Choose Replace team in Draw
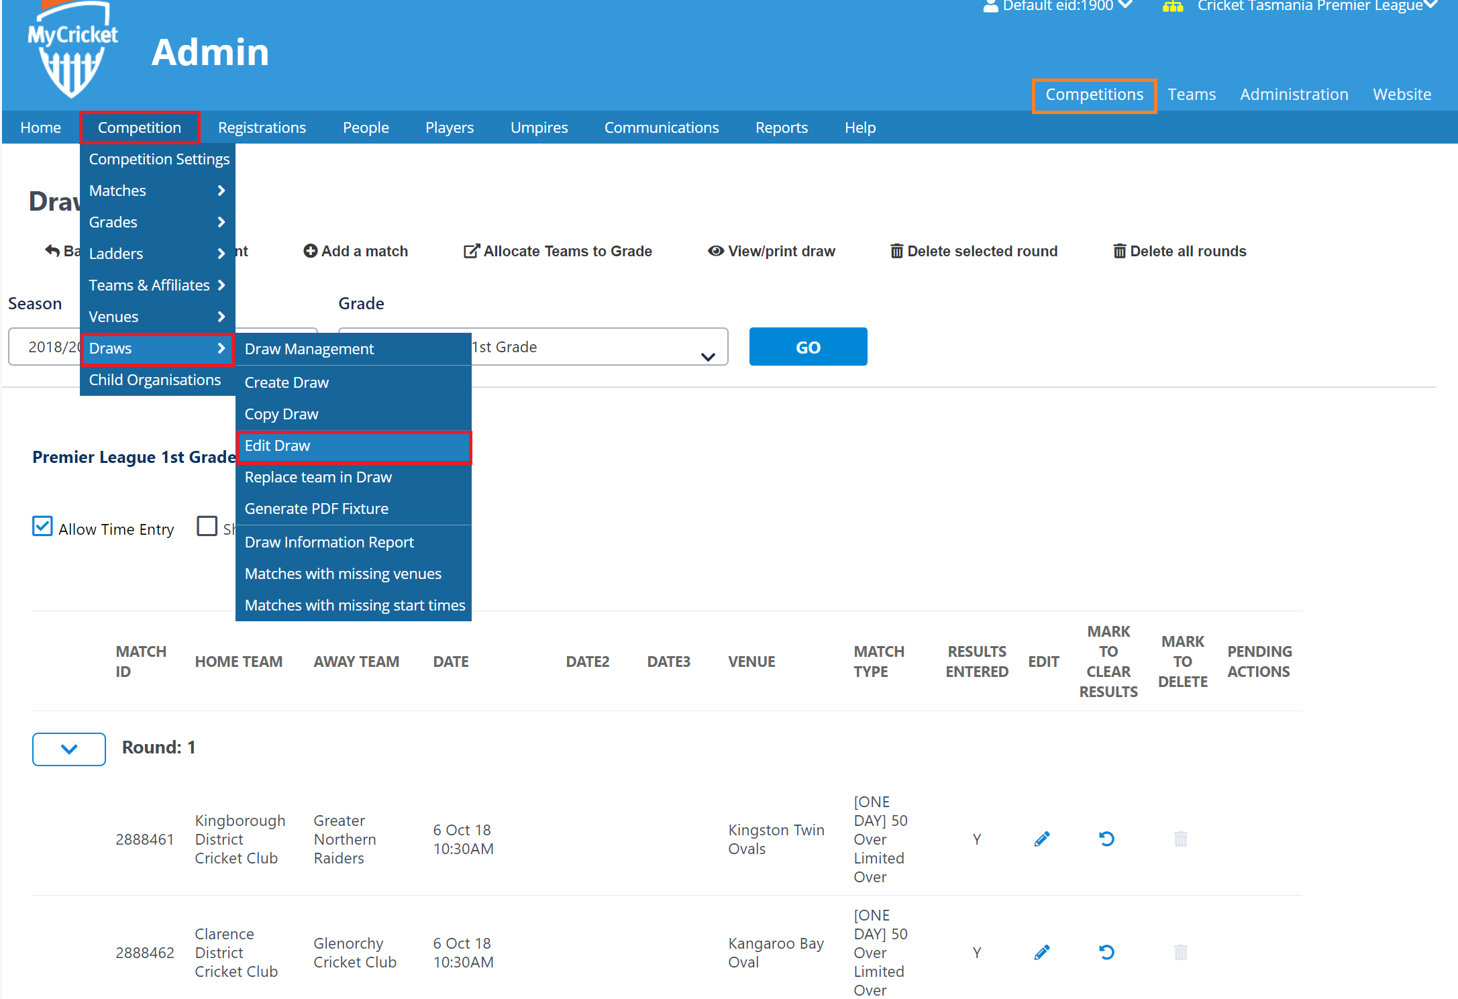 [354, 477]
